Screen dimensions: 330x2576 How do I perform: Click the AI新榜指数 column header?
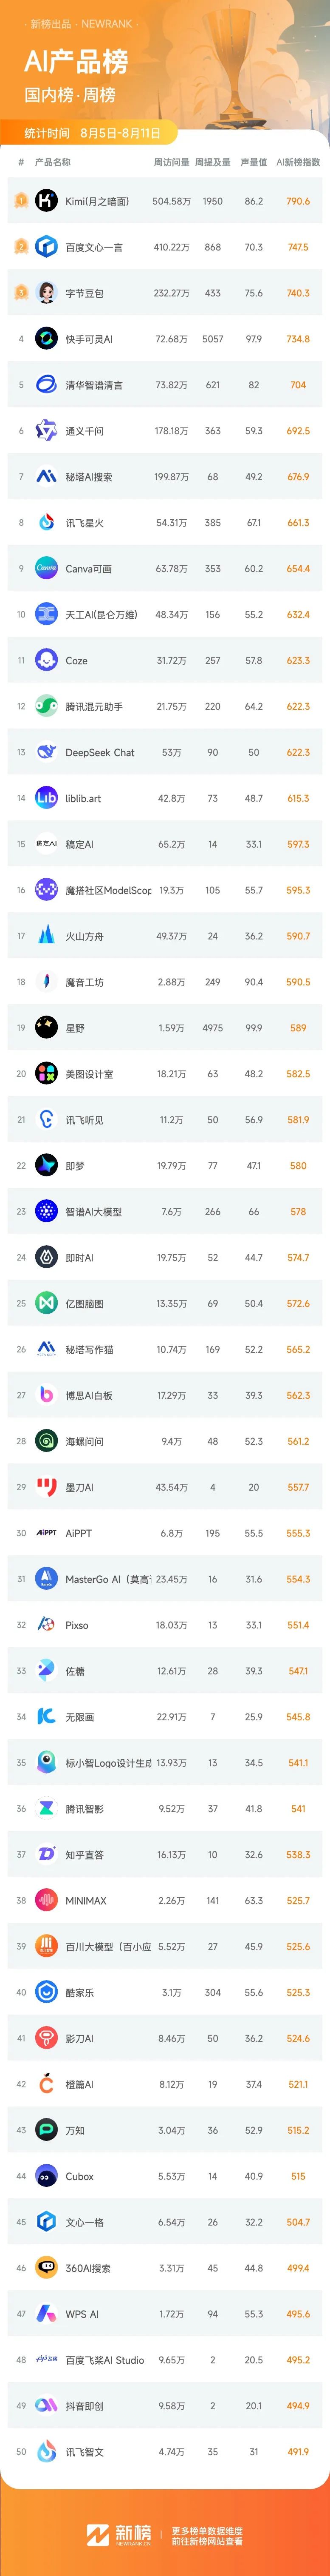tap(298, 162)
